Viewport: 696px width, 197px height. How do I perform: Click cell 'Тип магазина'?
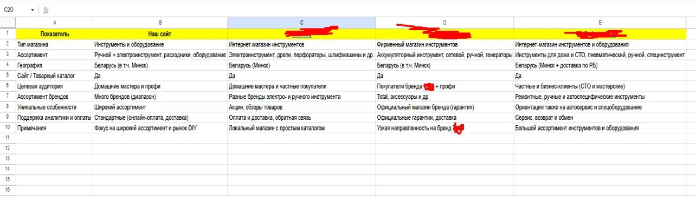pos(54,44)
